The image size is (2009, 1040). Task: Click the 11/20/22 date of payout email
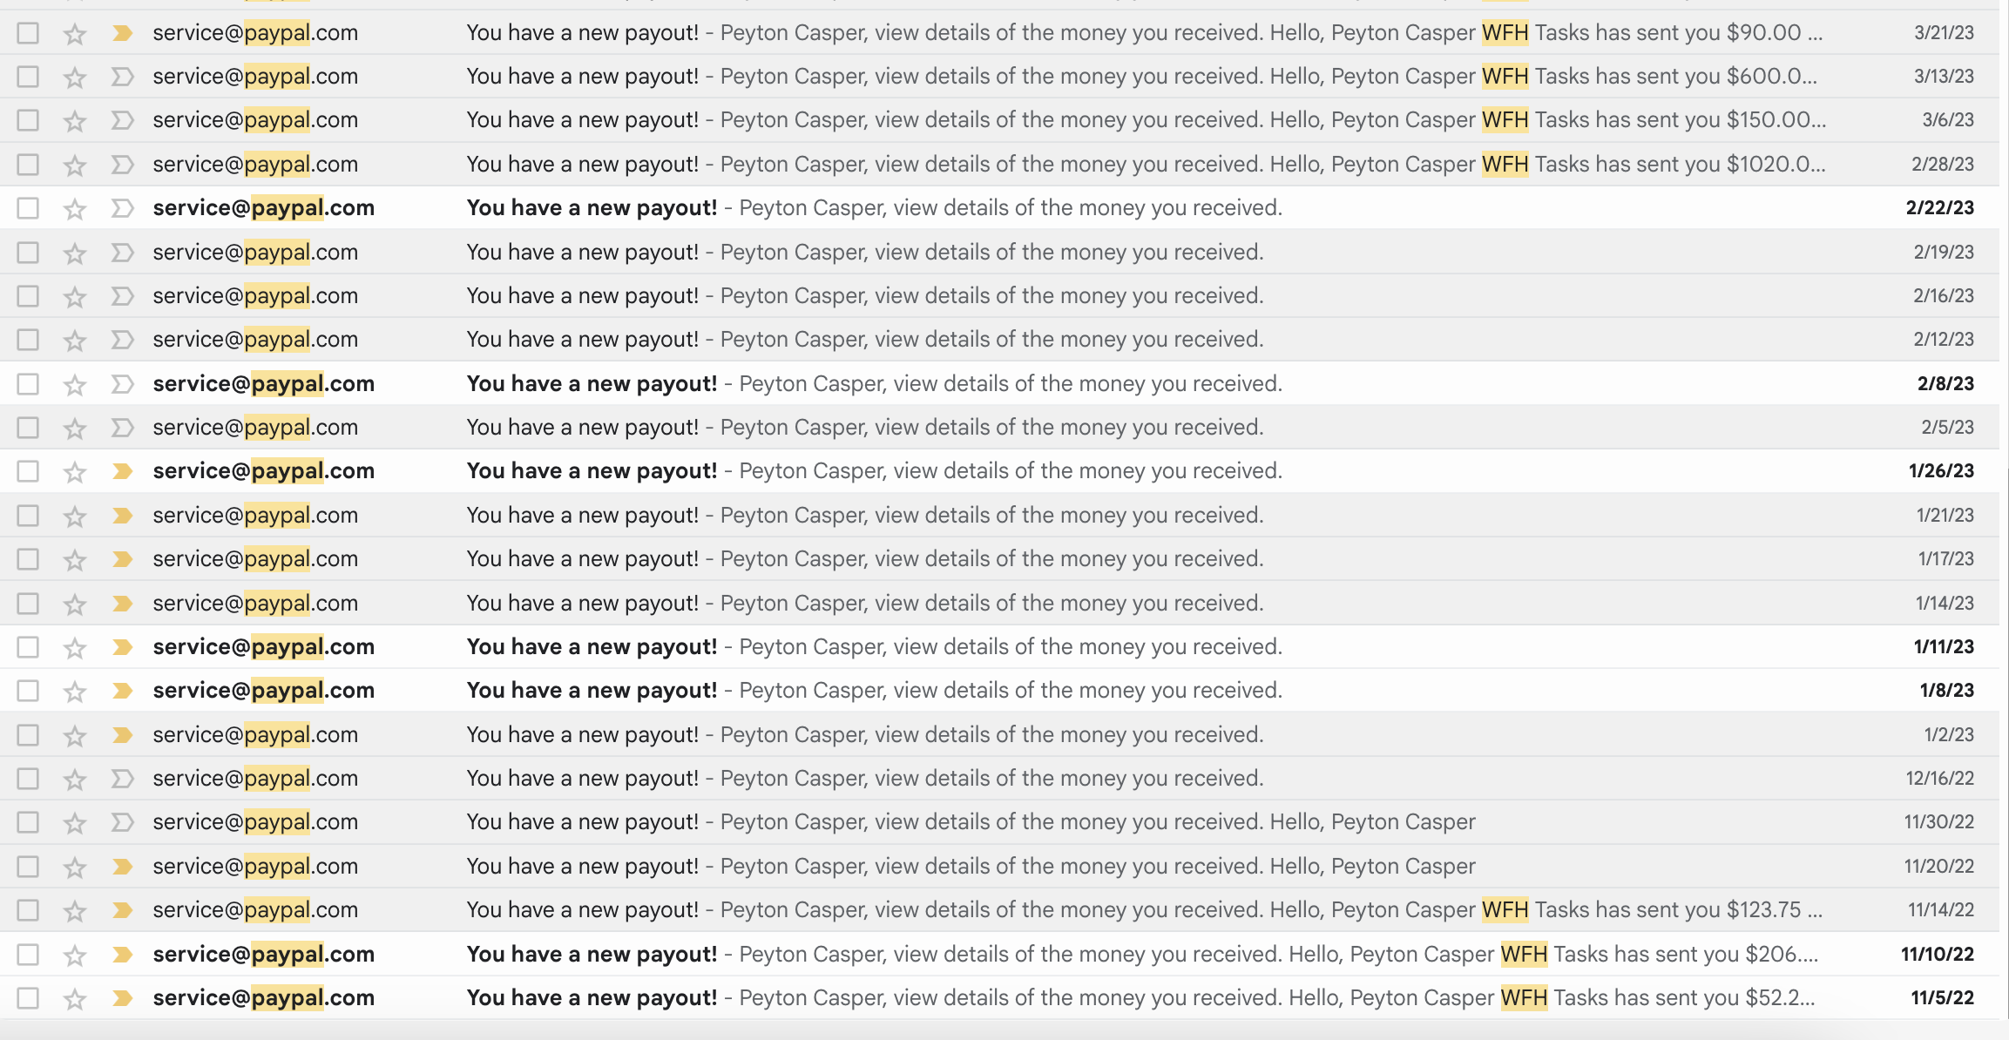click(1938, 867)
